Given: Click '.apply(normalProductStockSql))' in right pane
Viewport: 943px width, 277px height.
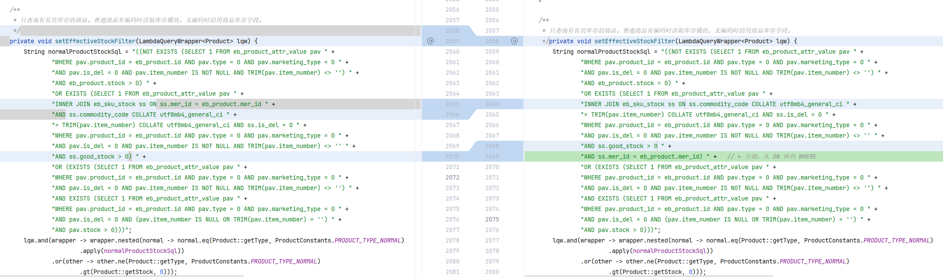Looking at the screenshot, I should click(x=661, y=251).
